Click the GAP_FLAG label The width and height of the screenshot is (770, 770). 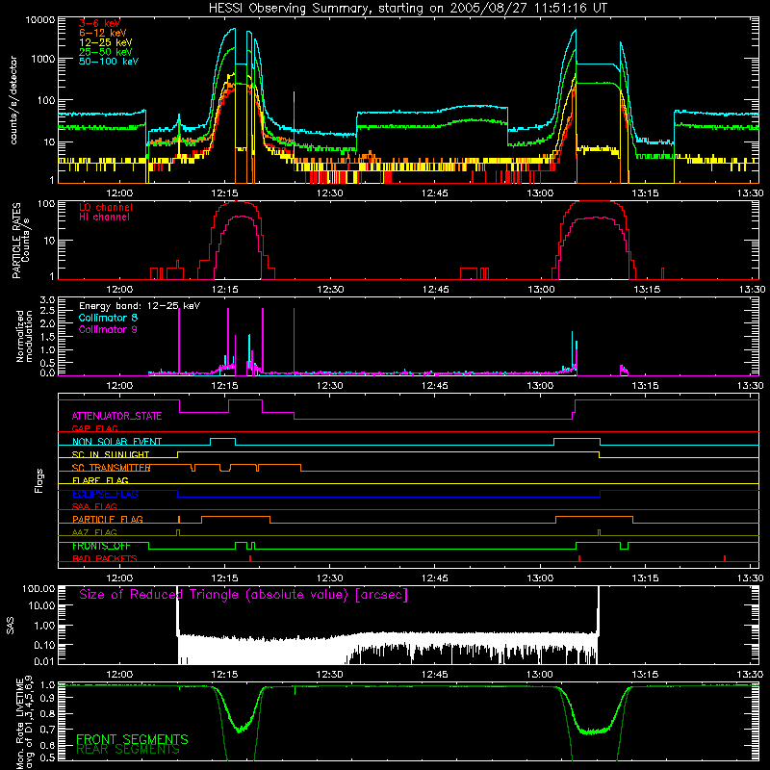94,428
